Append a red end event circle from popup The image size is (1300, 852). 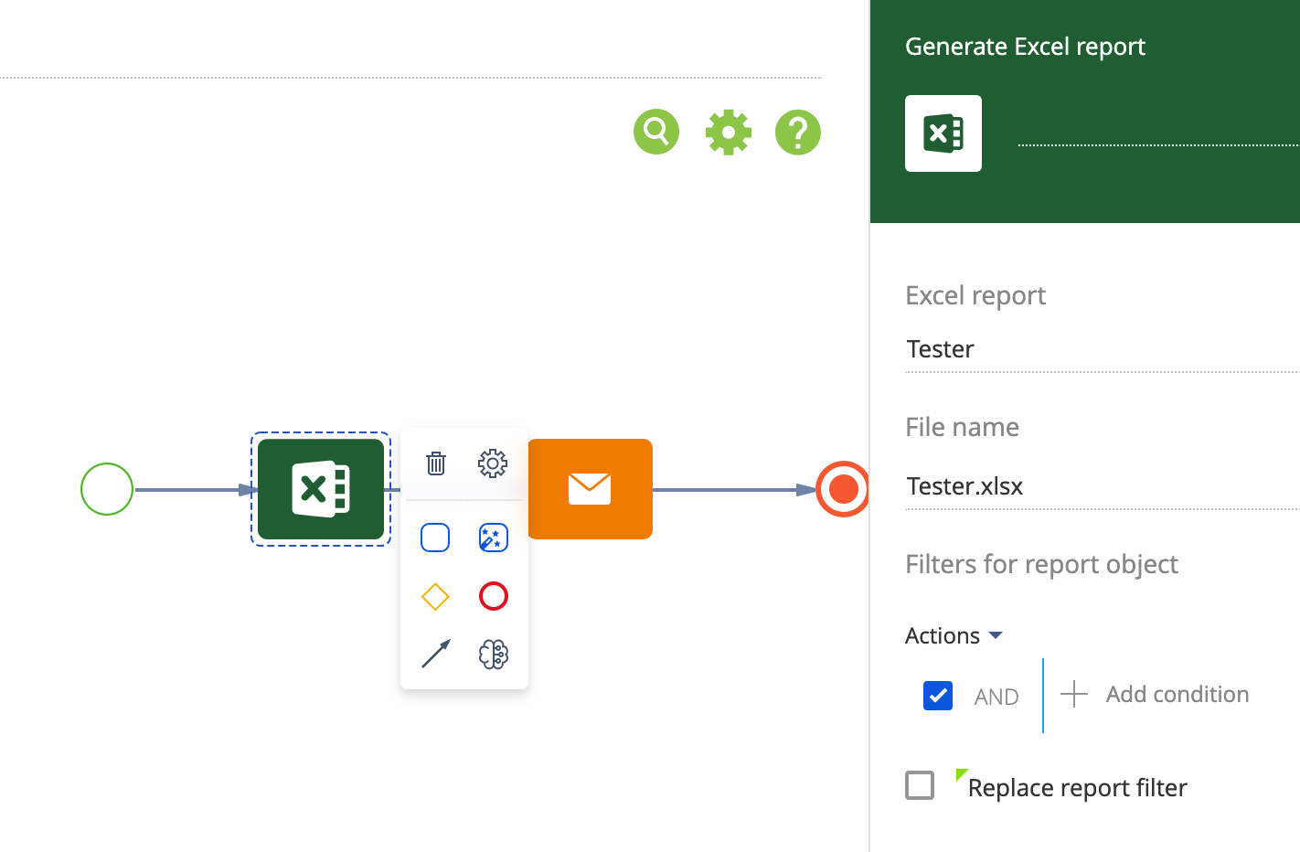click(x=494, y=596)
